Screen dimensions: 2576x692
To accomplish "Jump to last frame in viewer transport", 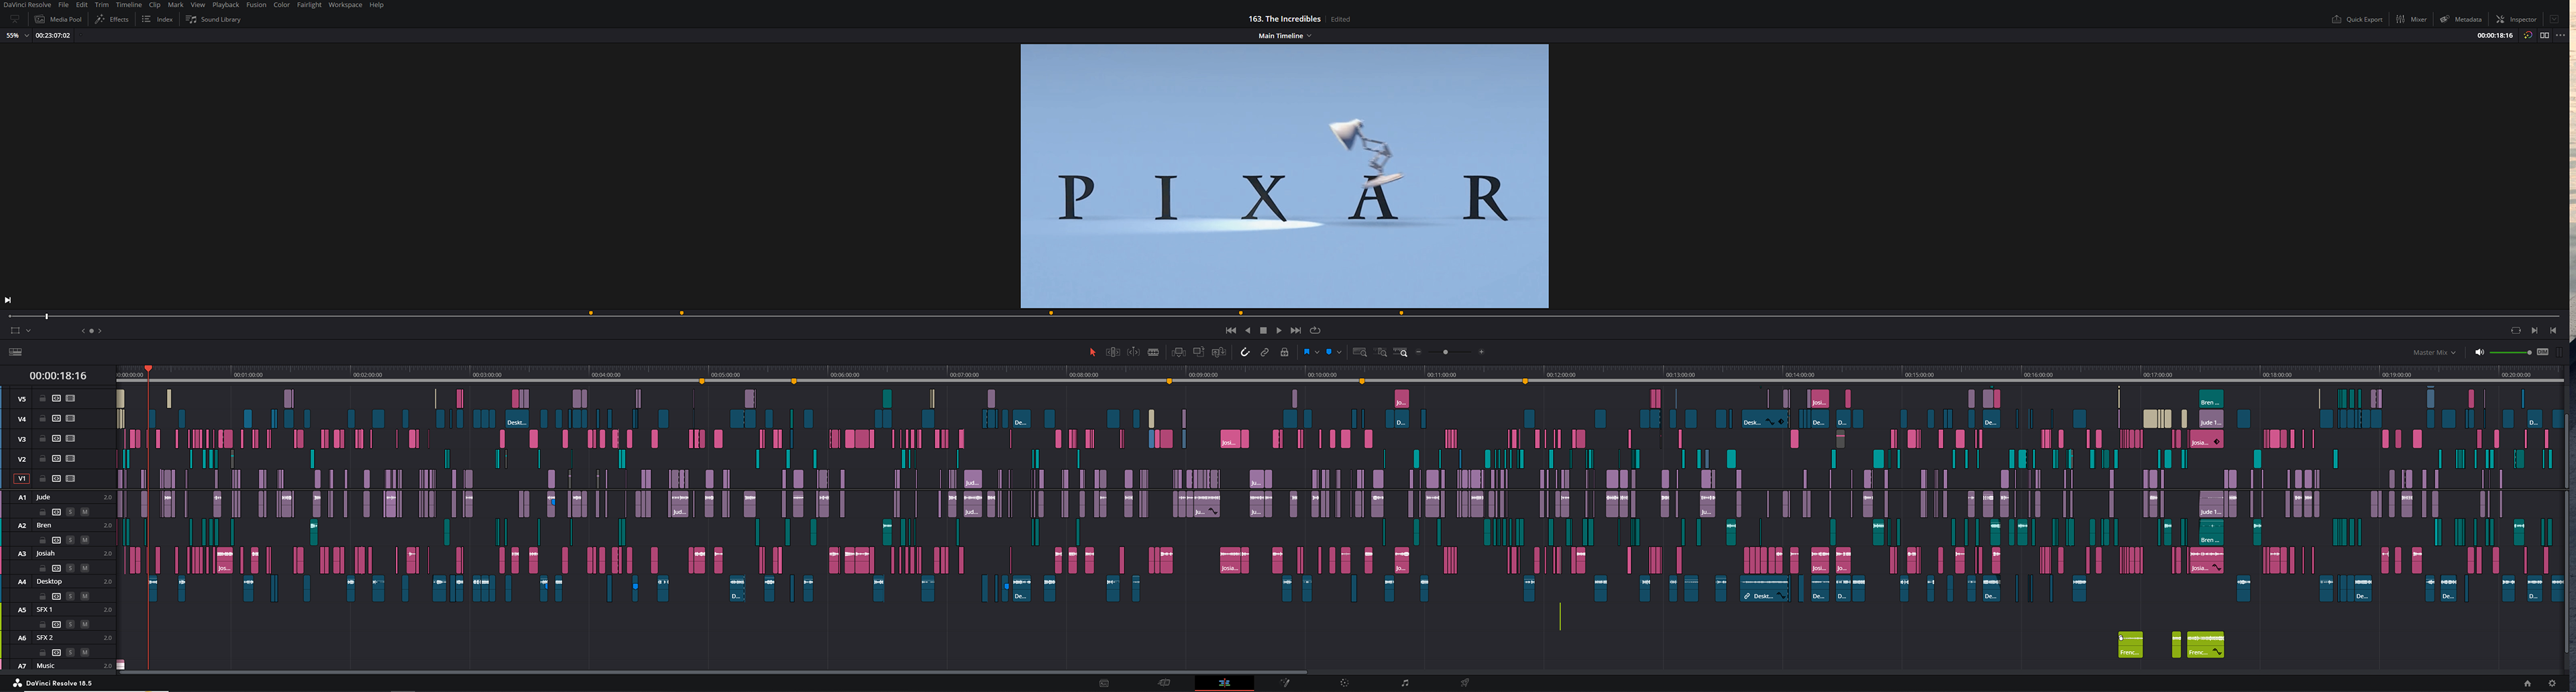I will click(1296, 330).
